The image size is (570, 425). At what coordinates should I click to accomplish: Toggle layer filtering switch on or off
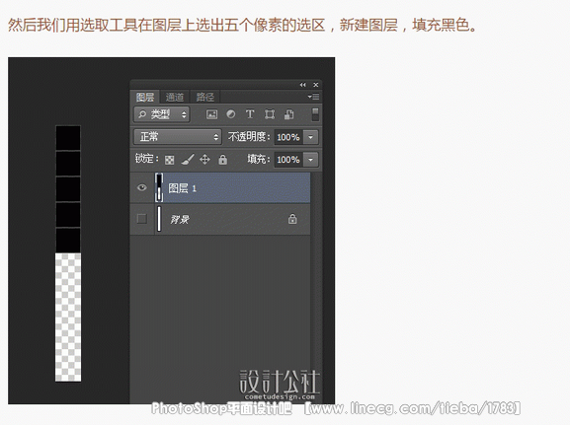(x=315, y=114)
